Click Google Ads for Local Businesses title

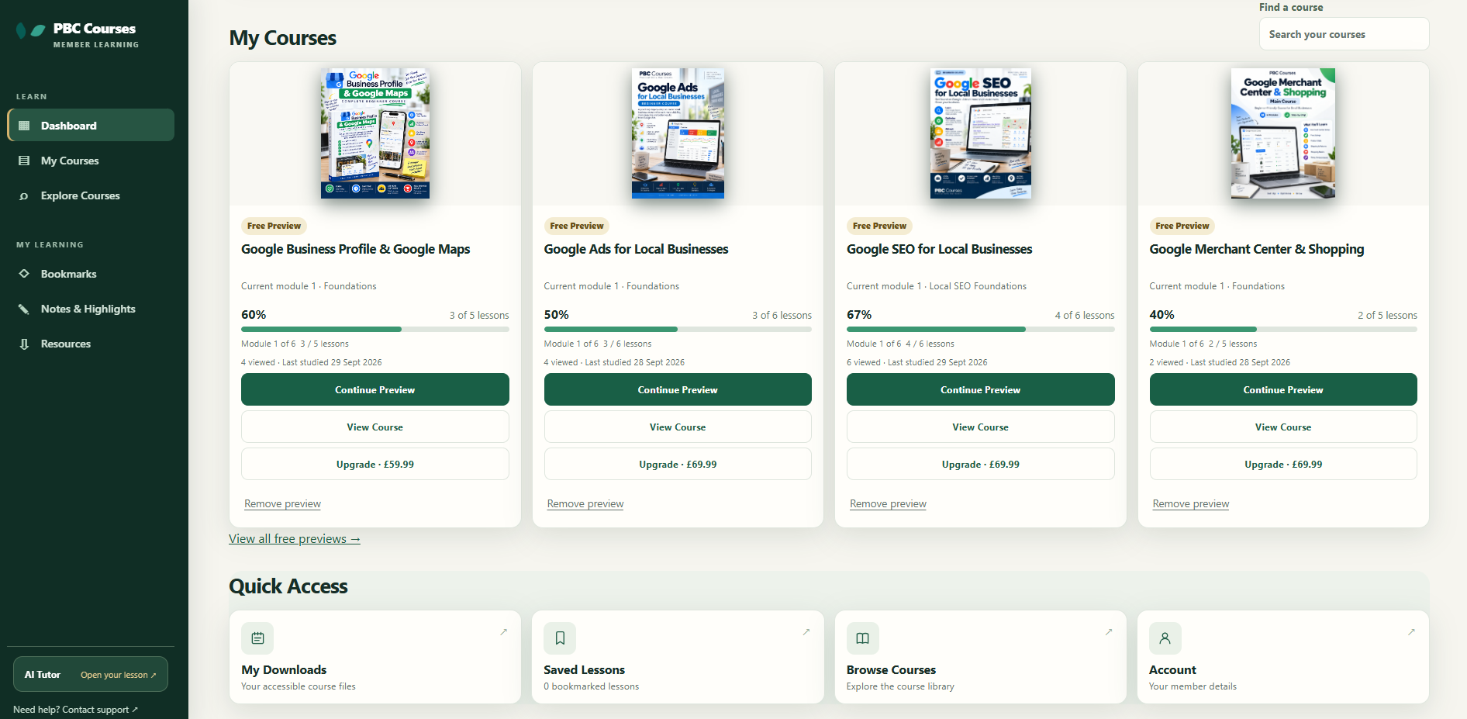[x=636, y=249]
